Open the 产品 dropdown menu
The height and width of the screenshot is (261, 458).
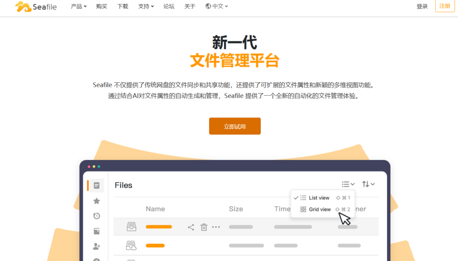tap(79, 6)
